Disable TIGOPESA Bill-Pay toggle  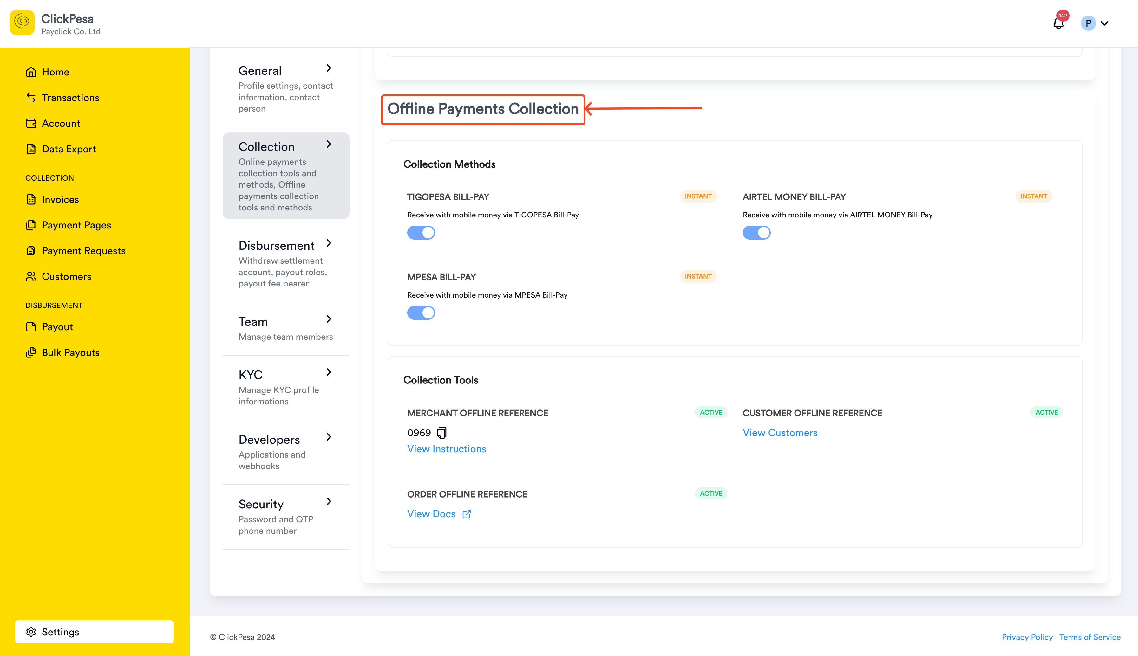tap(421, 233)
